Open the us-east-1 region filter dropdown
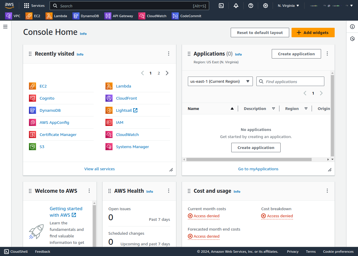 [220, 81]
